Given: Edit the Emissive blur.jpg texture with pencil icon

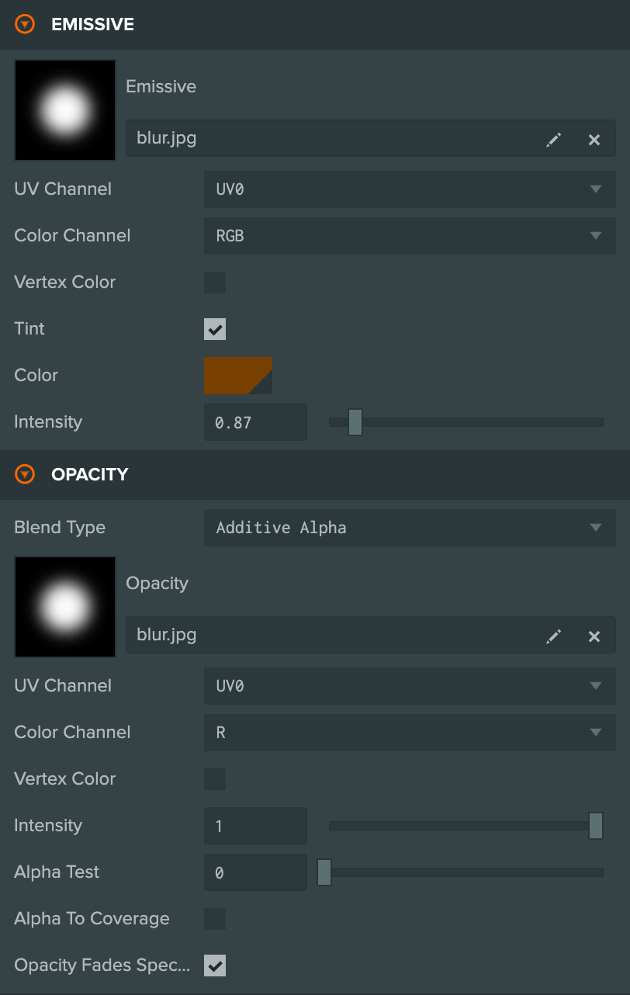Looking at the screenshot, I should (x=553, y=140).
